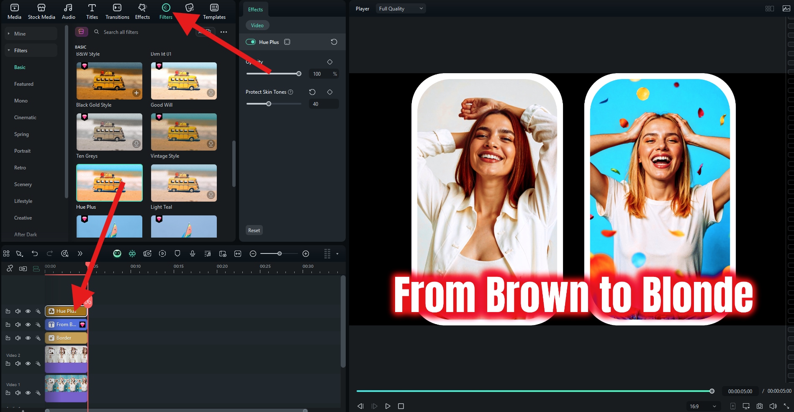
Task: Open the Stock Media tab
Action: tap(41, 11)
